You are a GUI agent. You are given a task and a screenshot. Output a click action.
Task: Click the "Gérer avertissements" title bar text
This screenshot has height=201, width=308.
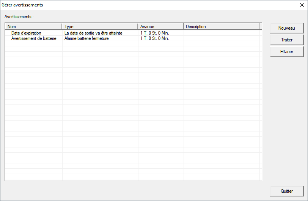pos(22,5)
